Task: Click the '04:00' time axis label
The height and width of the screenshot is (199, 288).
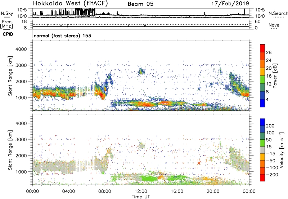Action: (x=69, y=191)
